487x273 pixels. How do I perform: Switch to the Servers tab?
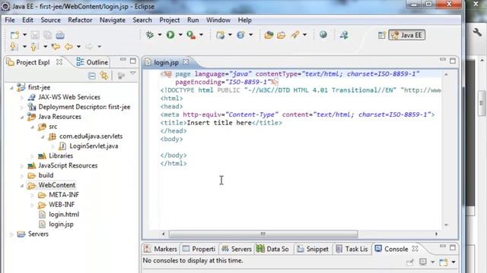(x=237, y=249)
